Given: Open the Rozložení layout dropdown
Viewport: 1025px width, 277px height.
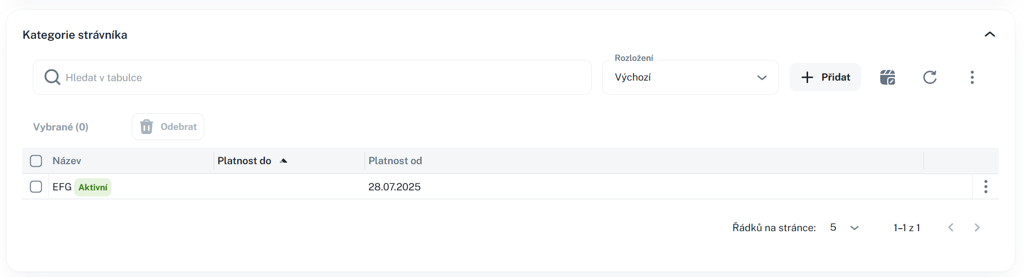Looking at the screenshot, I should point(690,77).
